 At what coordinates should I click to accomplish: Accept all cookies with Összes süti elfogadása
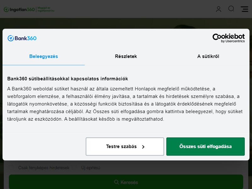tap(206, 146)
